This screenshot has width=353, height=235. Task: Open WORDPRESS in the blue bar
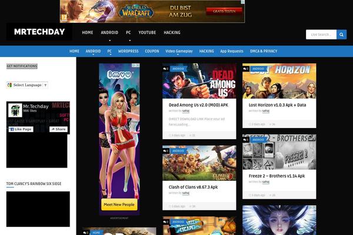click(x=128, y=51)
